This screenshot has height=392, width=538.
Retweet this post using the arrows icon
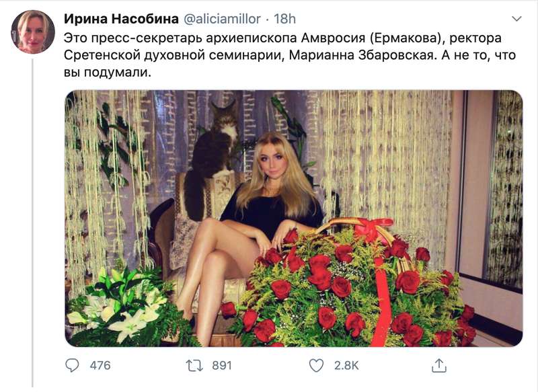(x=194, y=366)
